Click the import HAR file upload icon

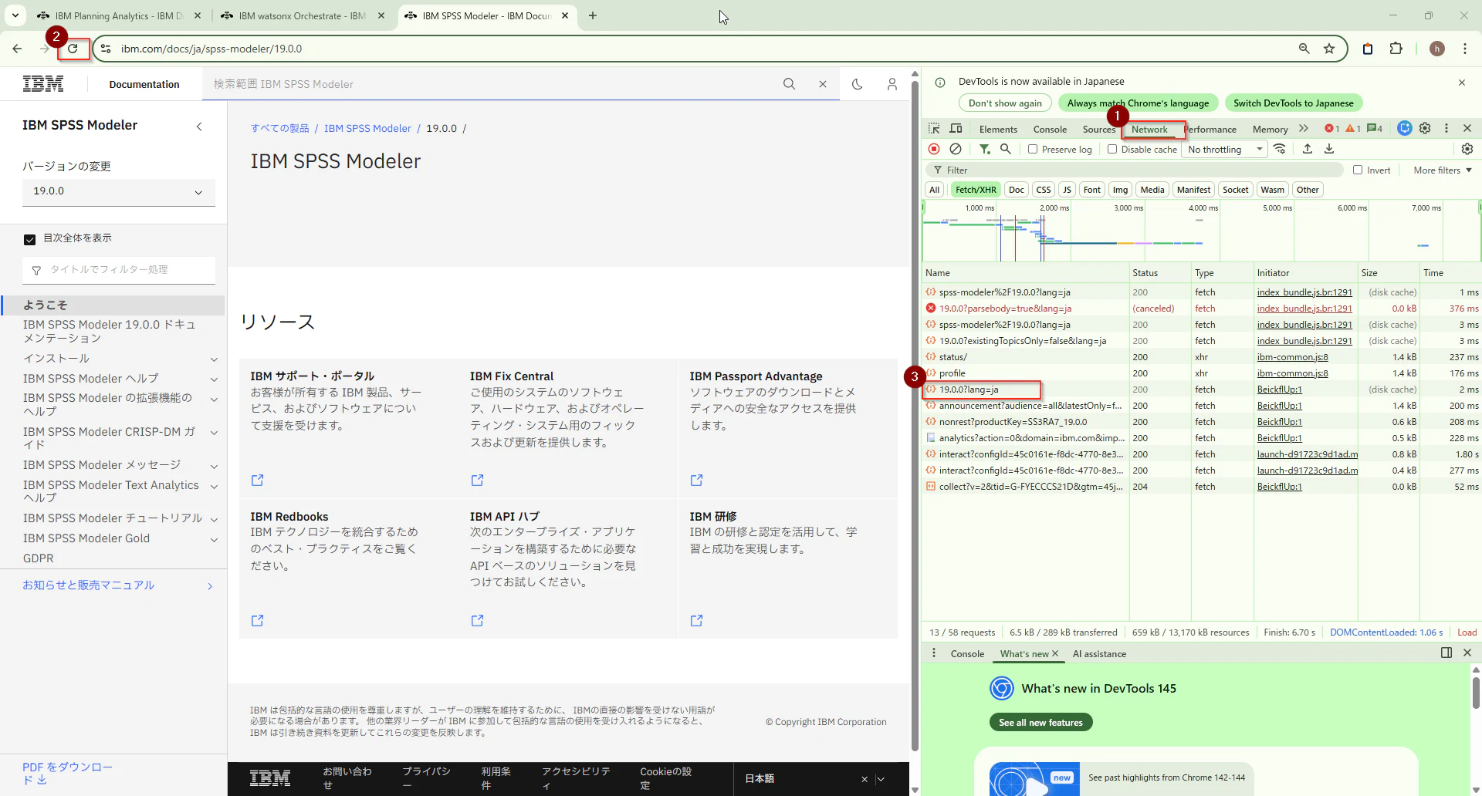coord(1308,149)
